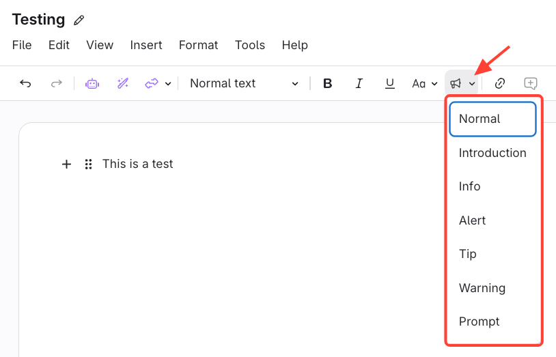Screen dimensions: 556x357
Task: Click the undo arrow icon
Action: (25, 83)
